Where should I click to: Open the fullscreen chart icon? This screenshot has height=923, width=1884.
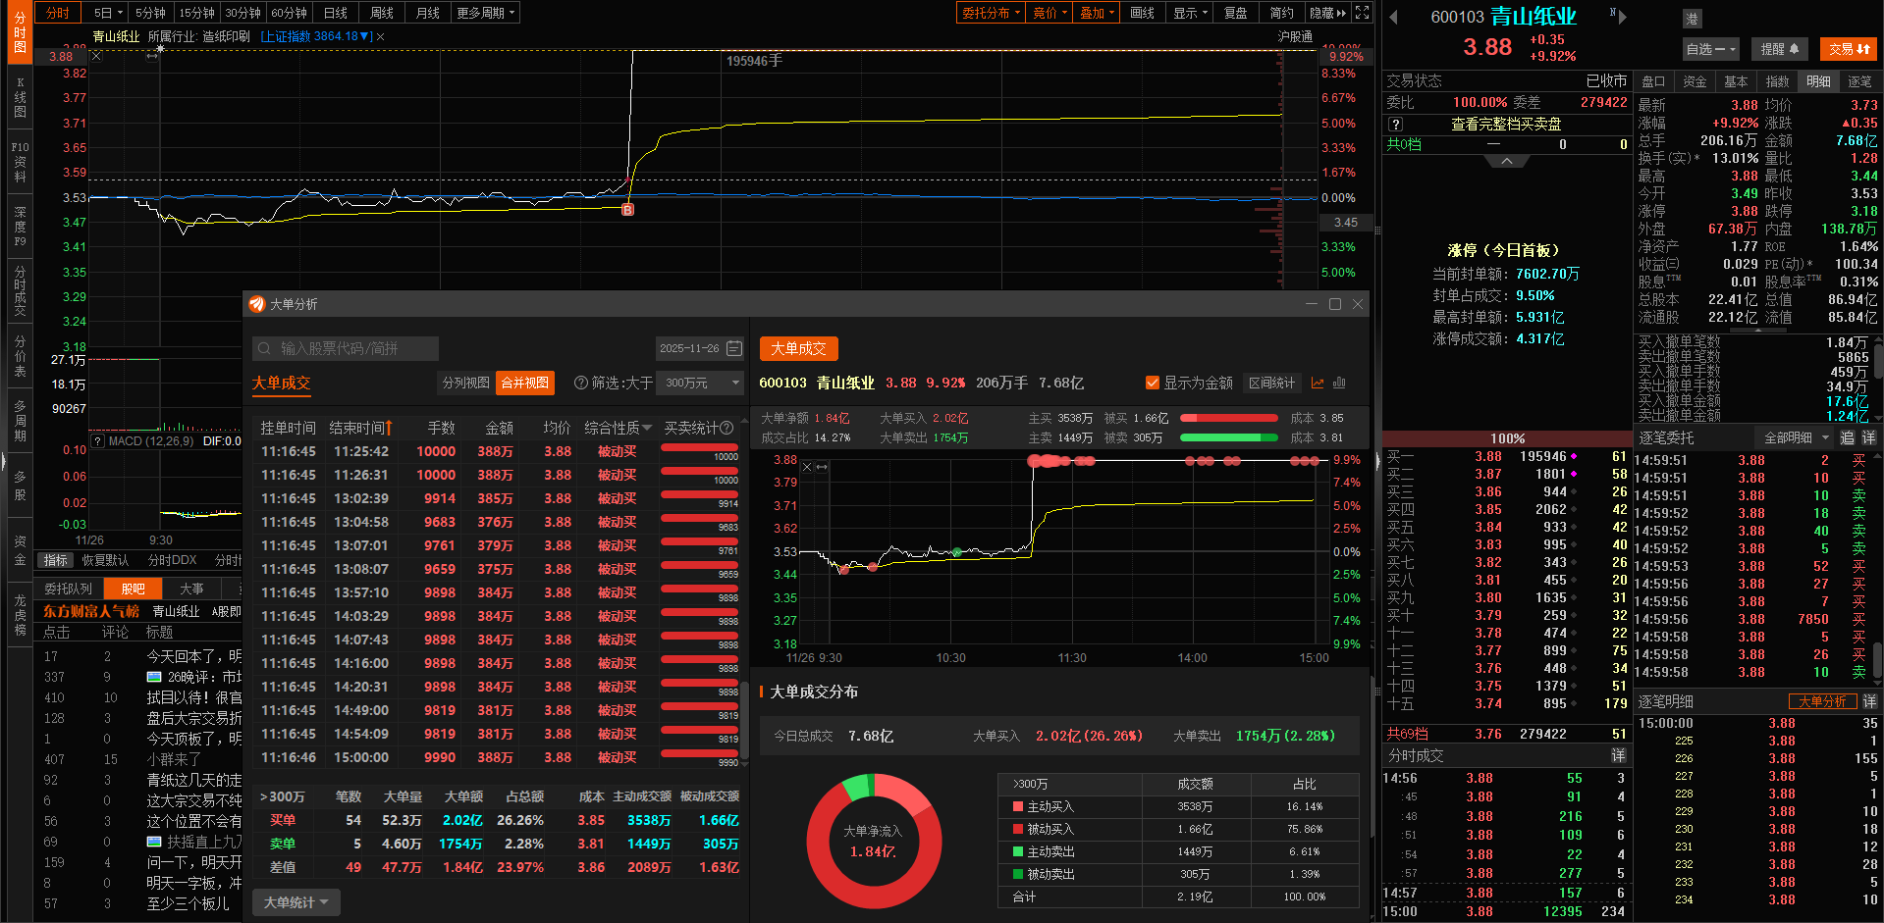pos(1362,13)
